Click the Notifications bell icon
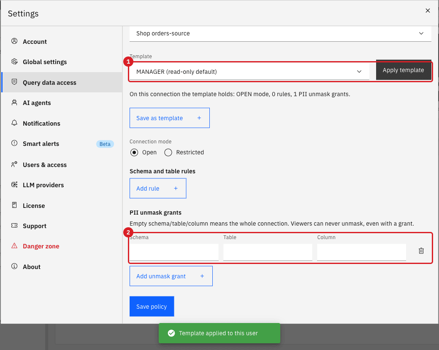Viewport: 439px width, 350px height. click(x=14, y=123)
